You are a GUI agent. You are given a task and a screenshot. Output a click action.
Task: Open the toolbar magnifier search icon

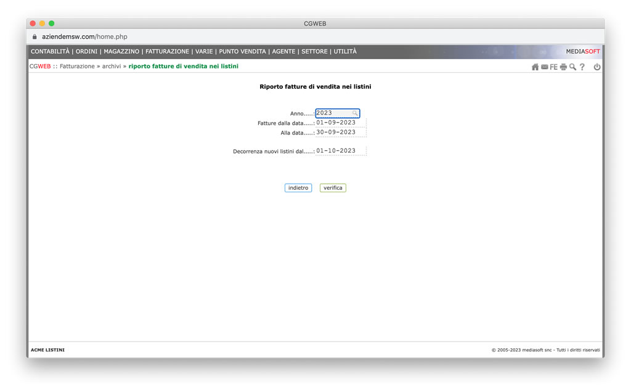tap(572, 67)
